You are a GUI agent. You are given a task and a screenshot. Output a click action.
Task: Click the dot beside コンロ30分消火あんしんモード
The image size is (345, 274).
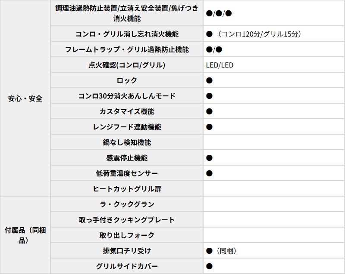click(210, 96)
